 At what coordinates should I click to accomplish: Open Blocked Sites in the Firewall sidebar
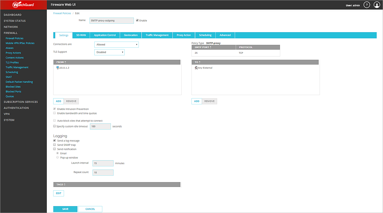pos(13,86)
